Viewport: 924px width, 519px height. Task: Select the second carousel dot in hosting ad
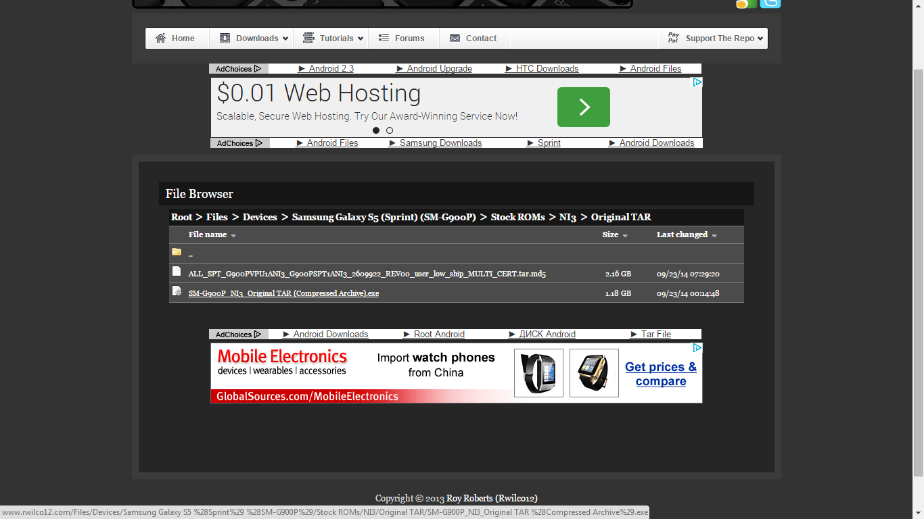point(390,130)
